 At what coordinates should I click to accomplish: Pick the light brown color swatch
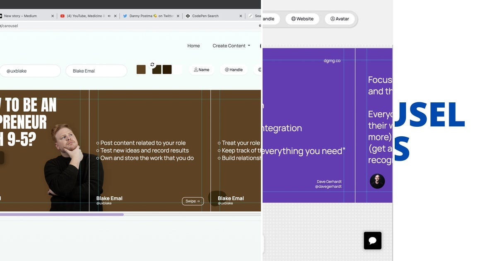pyautogui.click(x=141, y=70)
